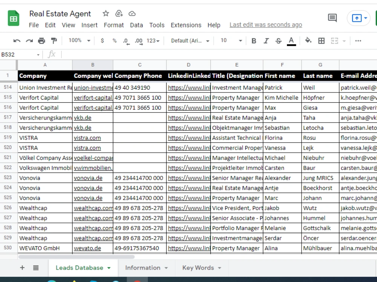Screen dimensions: 377x282
Task: Undo the last action
Action: 17,40
